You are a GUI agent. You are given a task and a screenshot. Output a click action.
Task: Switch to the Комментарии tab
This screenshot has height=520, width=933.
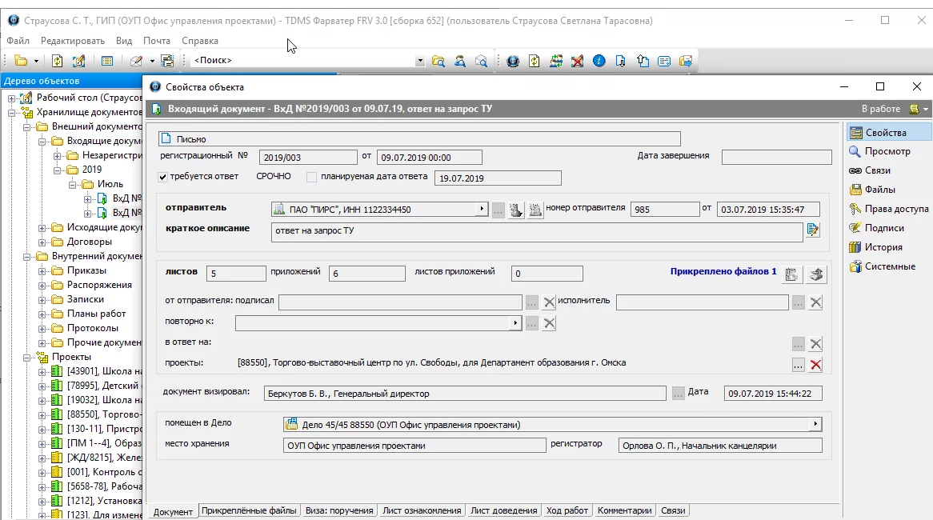click(625, 510)
